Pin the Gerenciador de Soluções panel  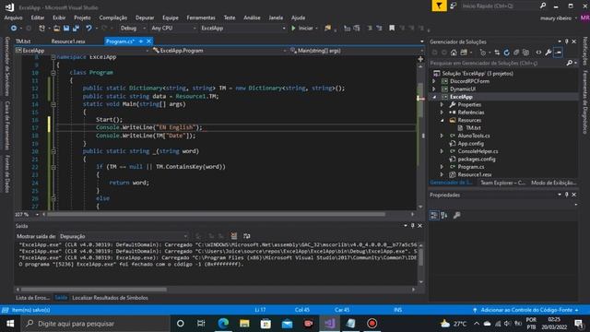pos(567,41)
